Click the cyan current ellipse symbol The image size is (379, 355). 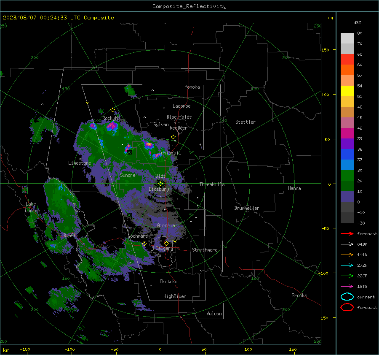coord(347,297)
